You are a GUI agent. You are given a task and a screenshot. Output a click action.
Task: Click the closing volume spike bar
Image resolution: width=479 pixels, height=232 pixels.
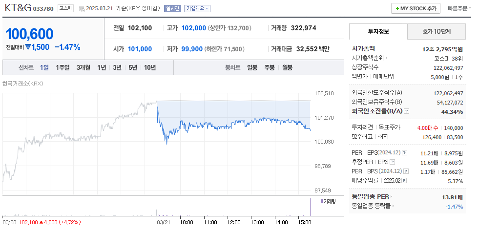[311, 207]
